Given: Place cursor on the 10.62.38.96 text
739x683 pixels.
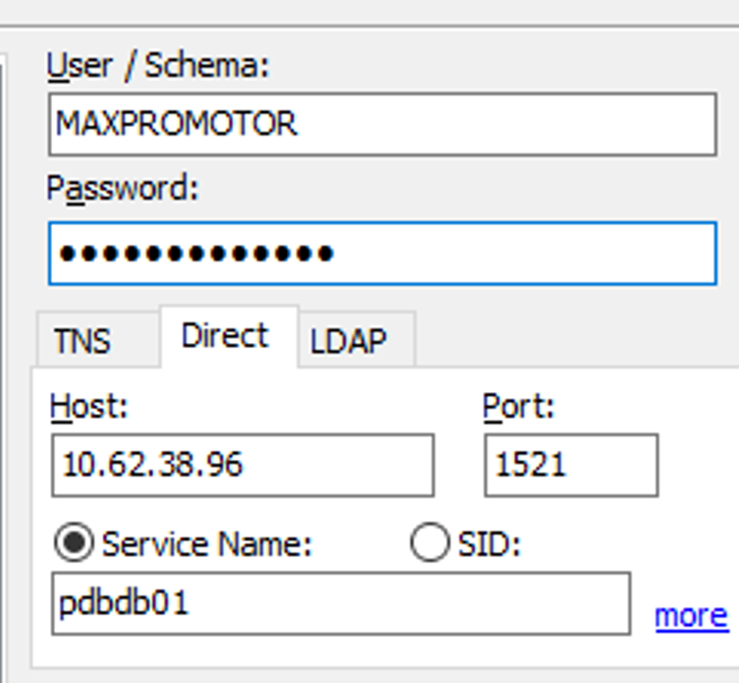Looking at the screenshot, I should tap(152, 465).
